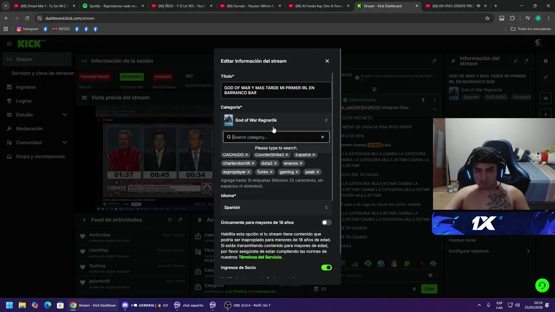The image size is (555, 312).
Task: Remove the funko tag
Action: [x=271, y=172]
